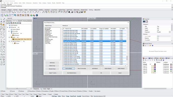Image resolution: width=173 pixels, height=97 pixels.
Task: Click the blue sphere icon in Named CPlanes
Action: pyautogui.click(x=152, y=46)
